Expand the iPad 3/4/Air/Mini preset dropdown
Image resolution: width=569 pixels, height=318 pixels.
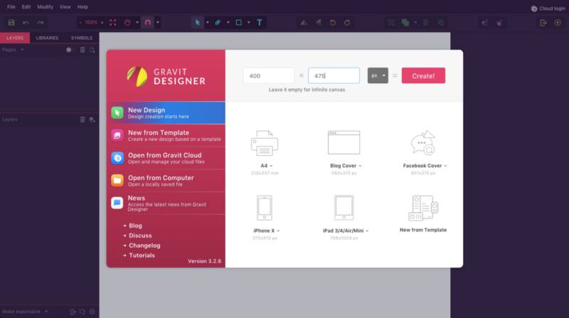tap(367, 231)
